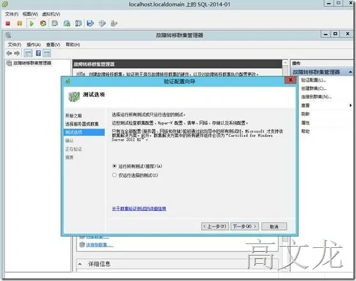Click the 下一步(N) button

tap(244, 226)
